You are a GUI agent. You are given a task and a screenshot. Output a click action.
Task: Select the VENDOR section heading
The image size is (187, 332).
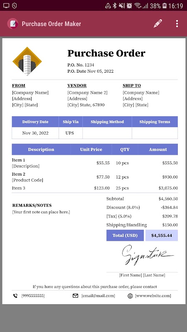(x=77, y=85)
